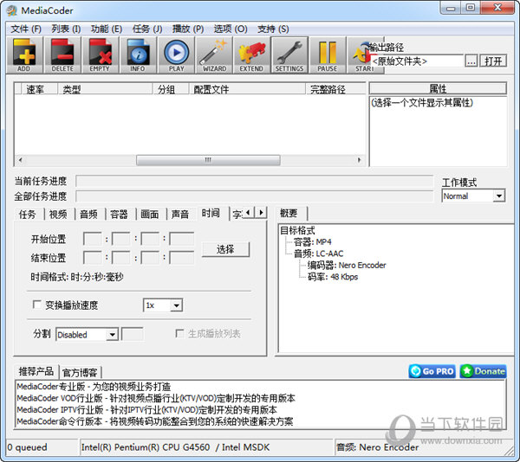This screenshot has height=462, width=520.
Task: Click the DELETE toolbar icon
Action: pyautogui.click(x=62, y=55)
